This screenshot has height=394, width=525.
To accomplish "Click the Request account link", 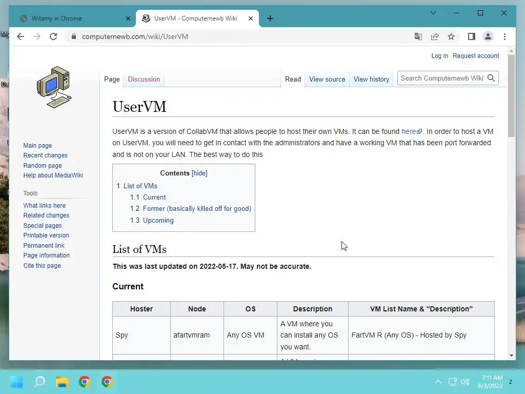I will pyautogui.click(x=476, y=55).
